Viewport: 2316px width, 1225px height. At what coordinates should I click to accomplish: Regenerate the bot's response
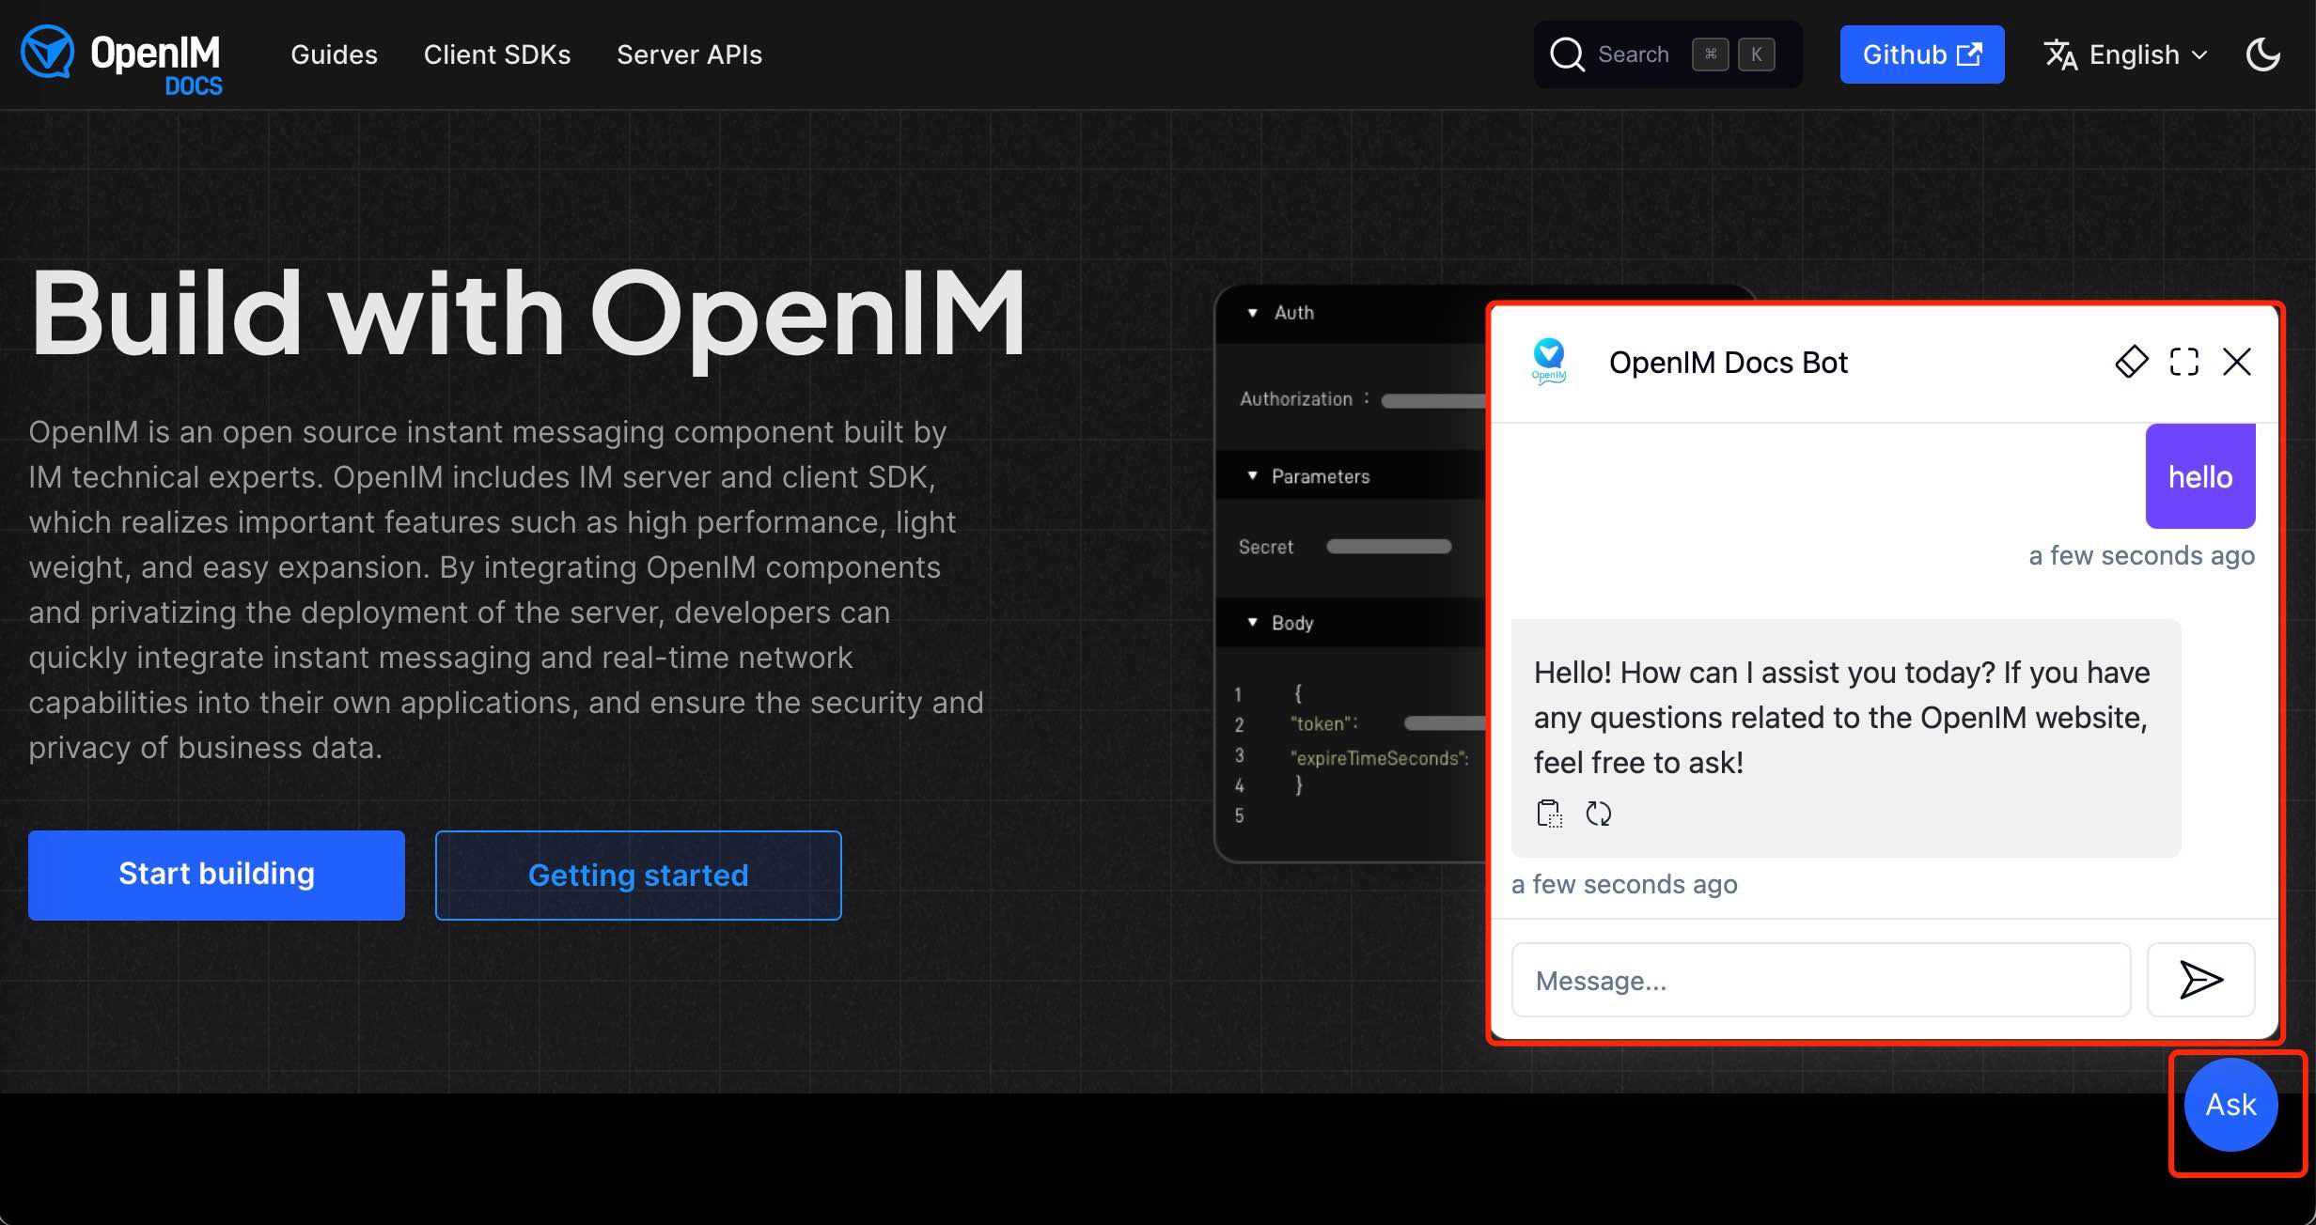[1598, 814]
